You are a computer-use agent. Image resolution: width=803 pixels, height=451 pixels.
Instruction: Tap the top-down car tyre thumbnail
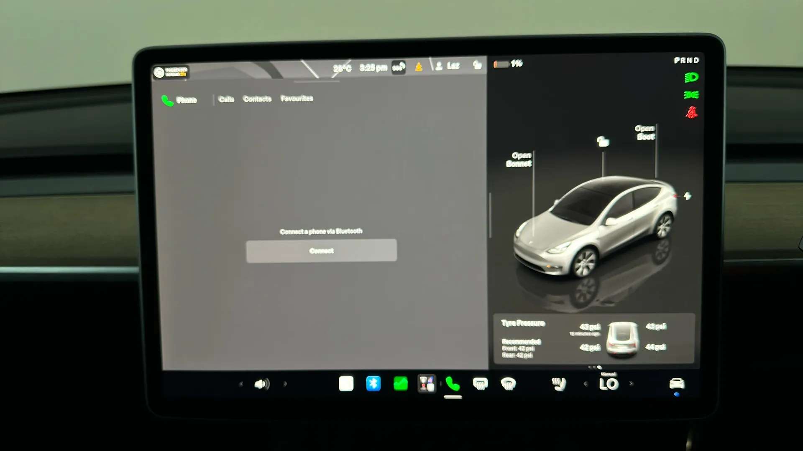click(x=622, y=339)
